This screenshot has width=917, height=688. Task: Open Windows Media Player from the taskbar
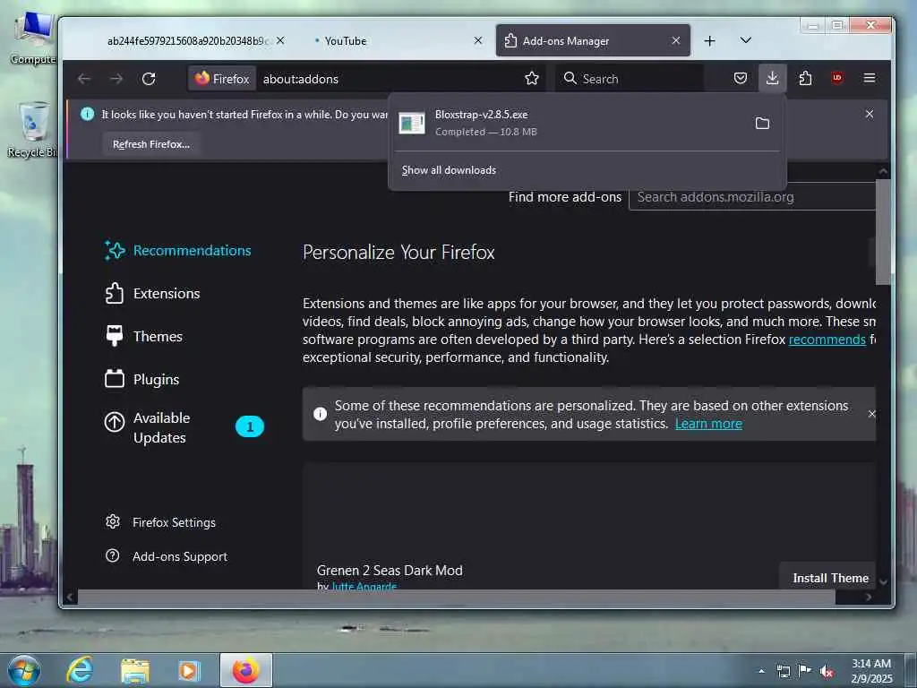coord(189,670)
